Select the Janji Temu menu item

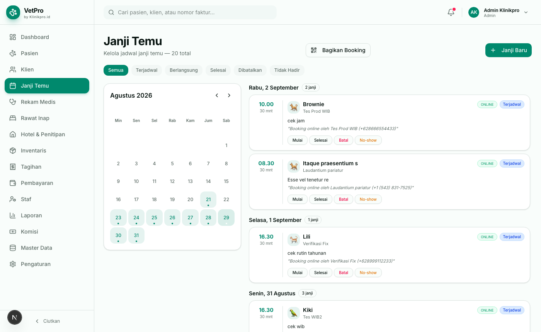[x=47, y=86]
